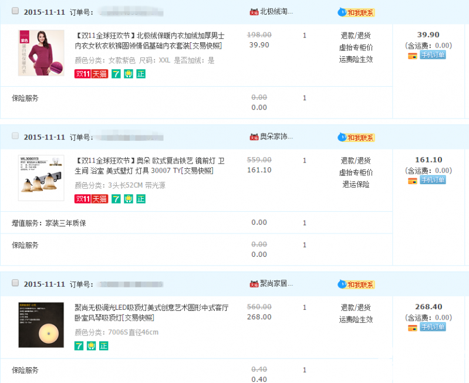Contact the 奥朵 seller via 和我联系 icon
This screenshot has height=383, width=469.
[x=356, y=137]
